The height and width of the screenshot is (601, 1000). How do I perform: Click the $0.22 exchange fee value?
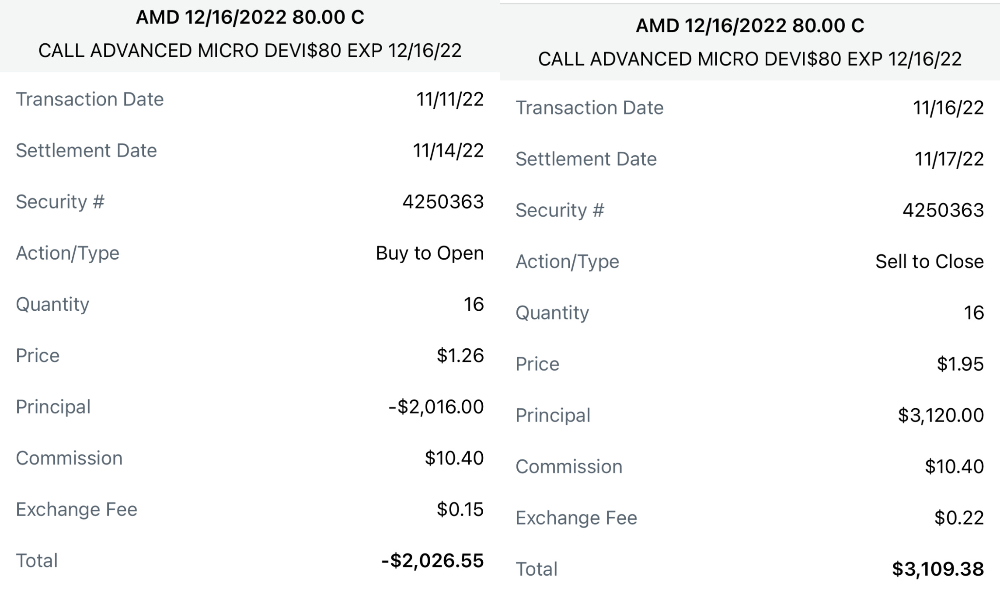pyautogui.click(x=959, y=518)
